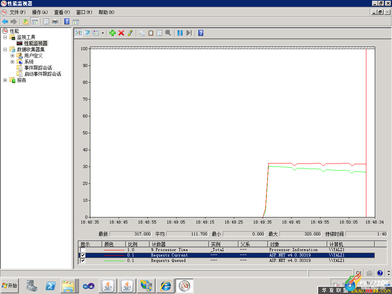The image size is (392, 294).
Task: Click the zoom magnifier icon
Action: click(168, 33)
